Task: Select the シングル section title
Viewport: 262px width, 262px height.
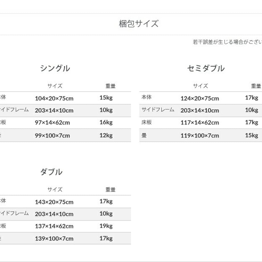Action: coord(55,68)
